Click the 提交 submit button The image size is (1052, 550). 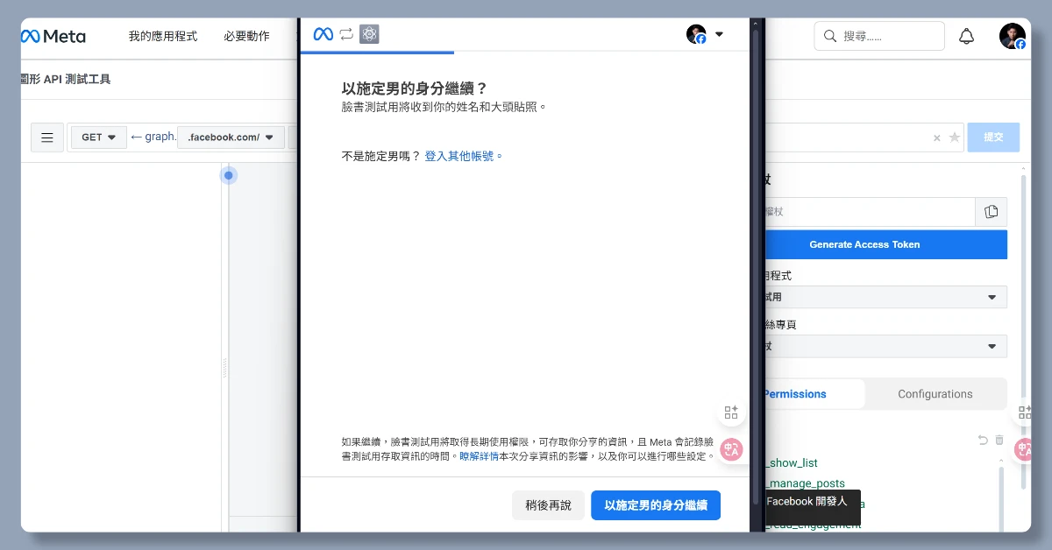coord(993,137)
